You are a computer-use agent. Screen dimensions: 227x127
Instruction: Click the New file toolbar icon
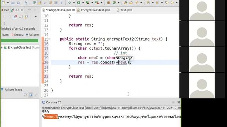point(4,2)
